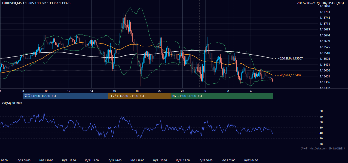The image size is (348, 163).
Task: Click the RSI scale value 40
Action: 321,133
